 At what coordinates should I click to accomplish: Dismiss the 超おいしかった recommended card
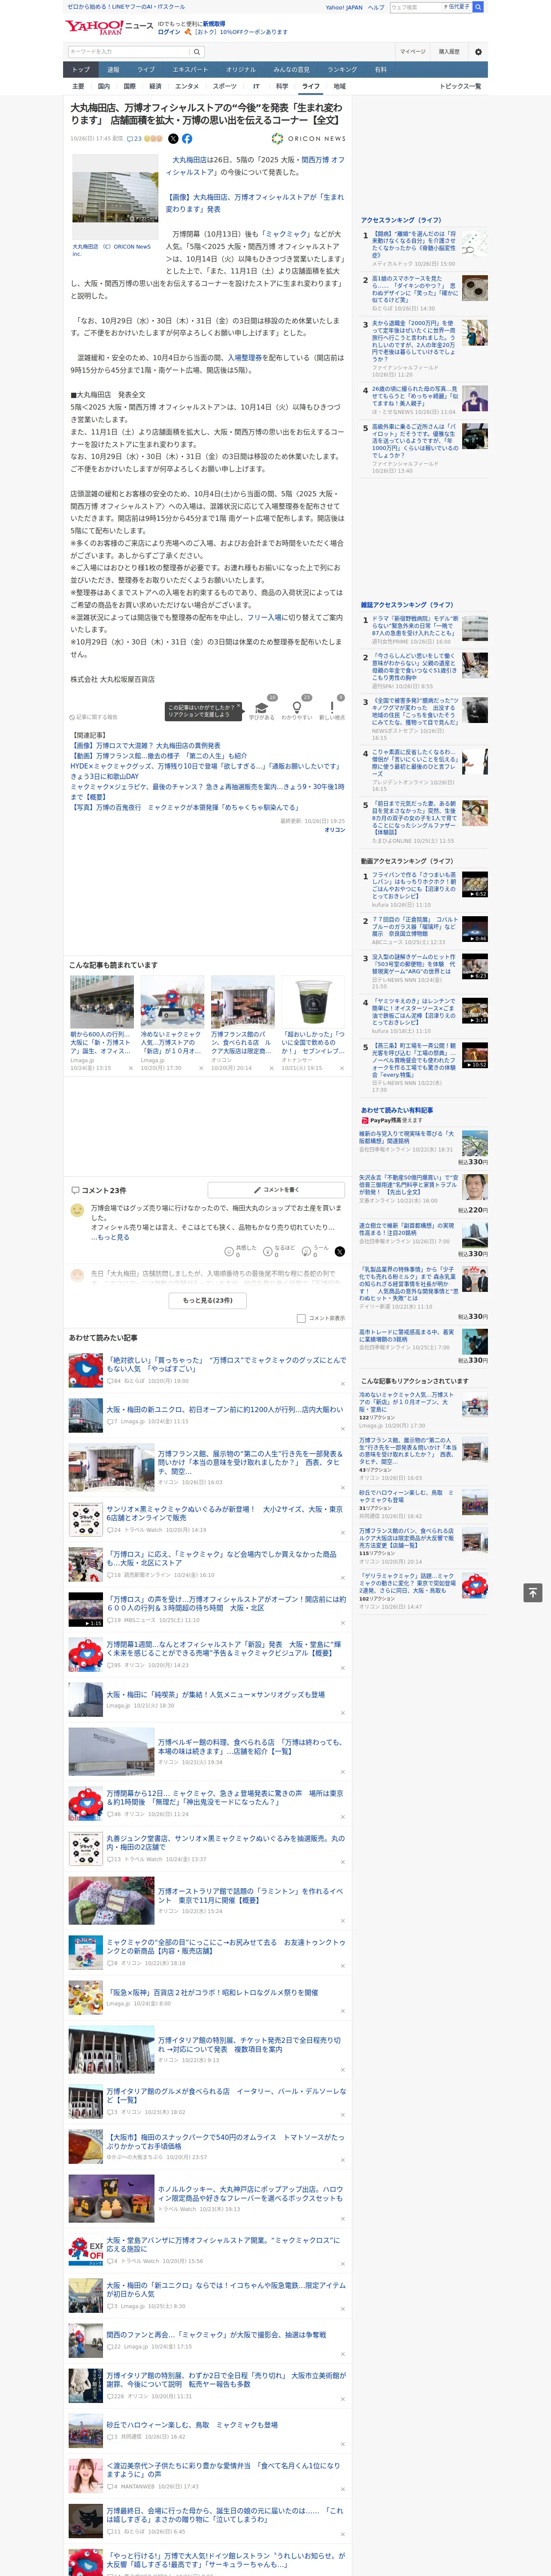pos(341,1068)
